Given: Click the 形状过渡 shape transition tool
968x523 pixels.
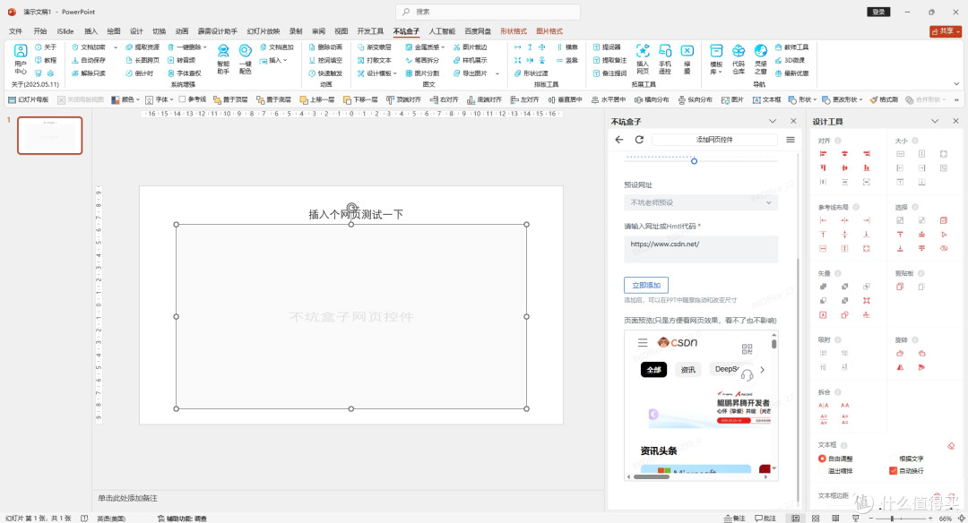Looking at the screenshot, I should pyautogui.click(x=531, y=73).
